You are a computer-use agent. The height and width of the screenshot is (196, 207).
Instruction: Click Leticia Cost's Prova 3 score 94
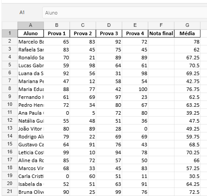[x=109, y=152]
